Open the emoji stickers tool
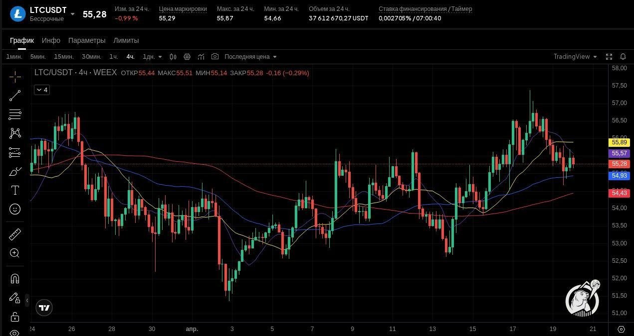This screenshot has width=634, height=336. point(15,209)
